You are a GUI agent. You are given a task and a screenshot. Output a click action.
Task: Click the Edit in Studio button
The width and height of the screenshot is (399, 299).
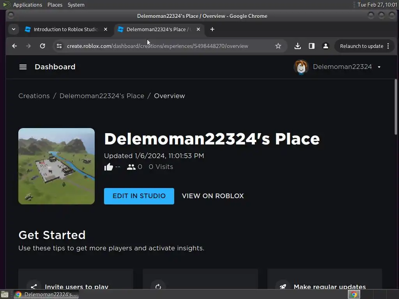pyautogui.click(x=139, y=196)
